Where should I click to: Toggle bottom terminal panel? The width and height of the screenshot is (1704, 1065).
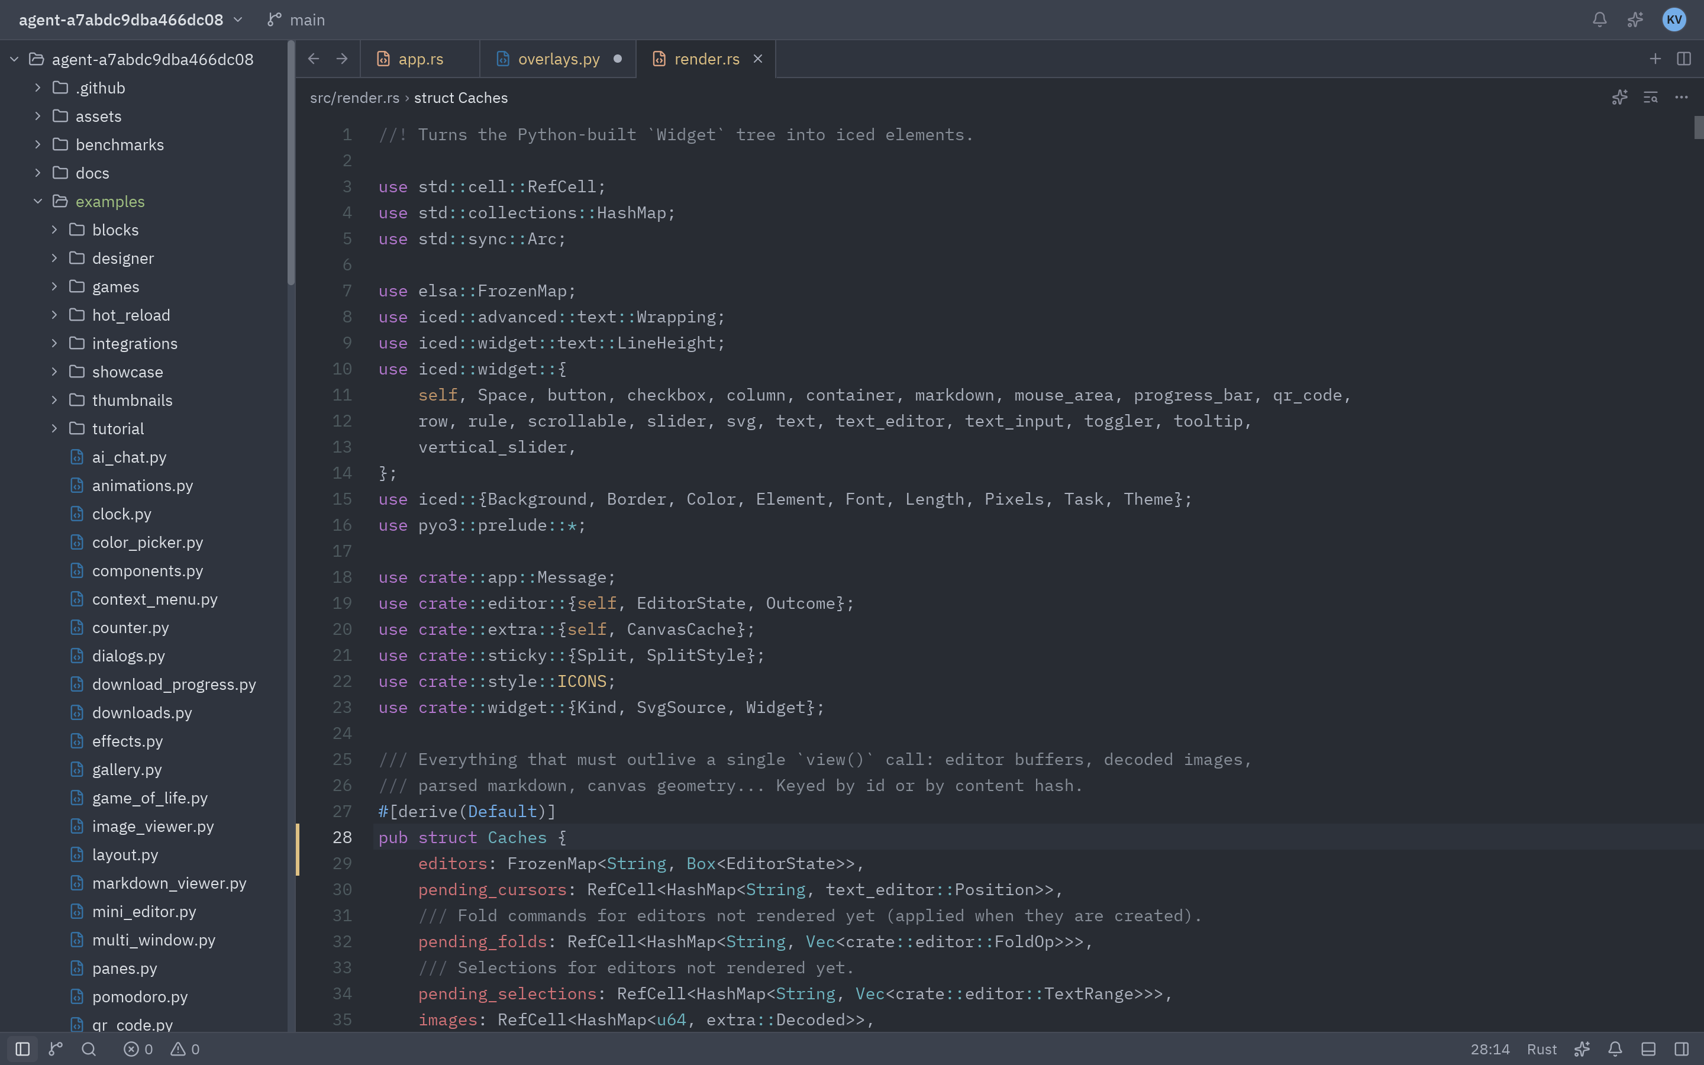(1648, 1049)
